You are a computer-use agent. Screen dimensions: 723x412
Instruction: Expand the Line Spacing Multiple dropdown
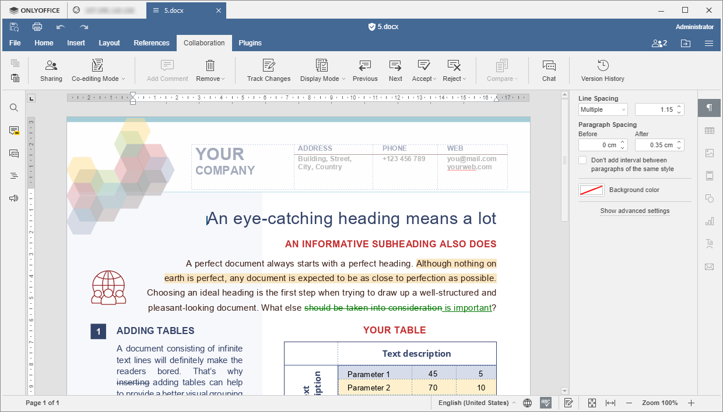[603, 109]
